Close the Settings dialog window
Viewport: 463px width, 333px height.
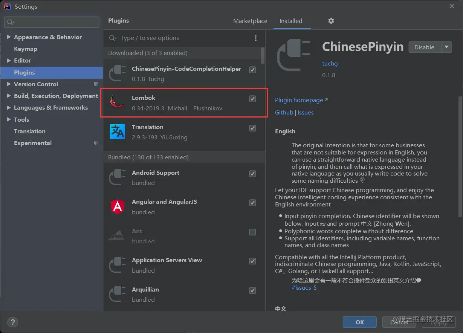click(x=452, y=6)
